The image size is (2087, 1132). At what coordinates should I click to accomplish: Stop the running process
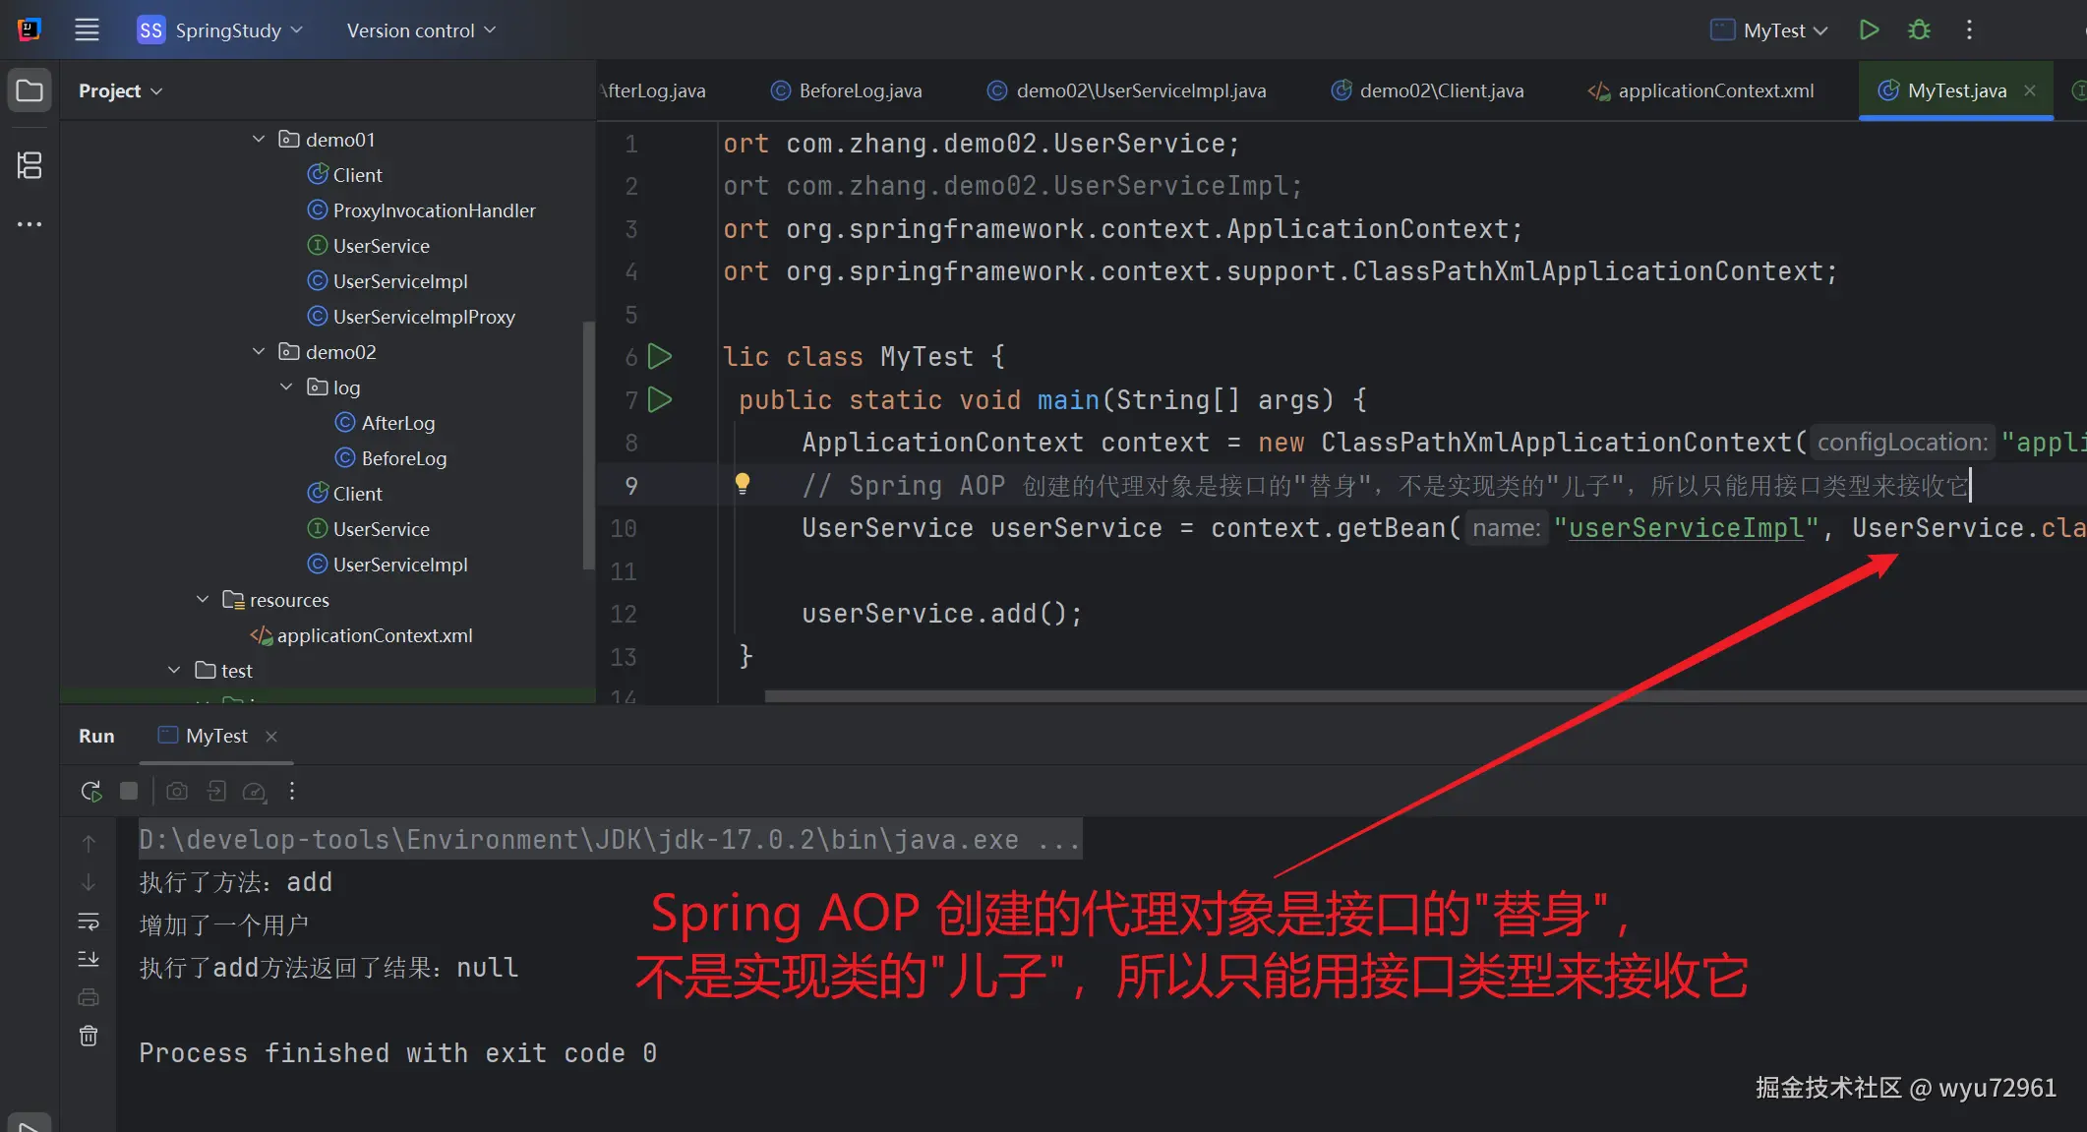pyautogui.click(x=129, y=791)
